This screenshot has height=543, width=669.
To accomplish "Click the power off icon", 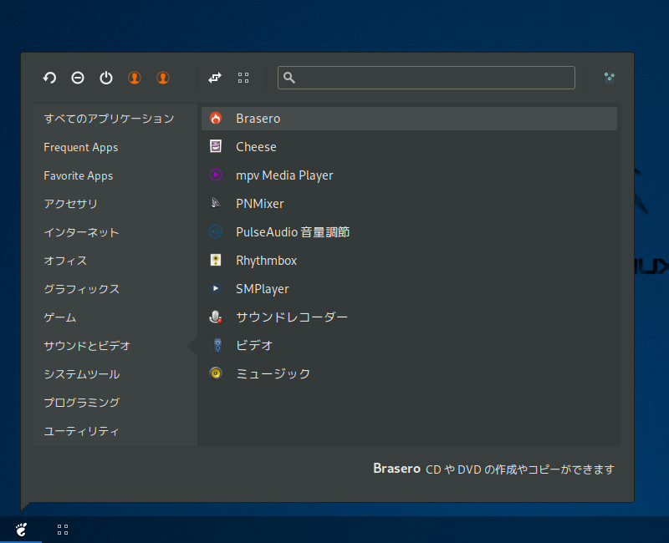I will (x=106, y=78).
